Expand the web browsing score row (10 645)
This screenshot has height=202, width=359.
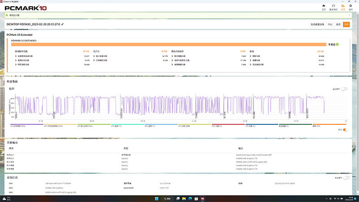(x=52, y=65)
